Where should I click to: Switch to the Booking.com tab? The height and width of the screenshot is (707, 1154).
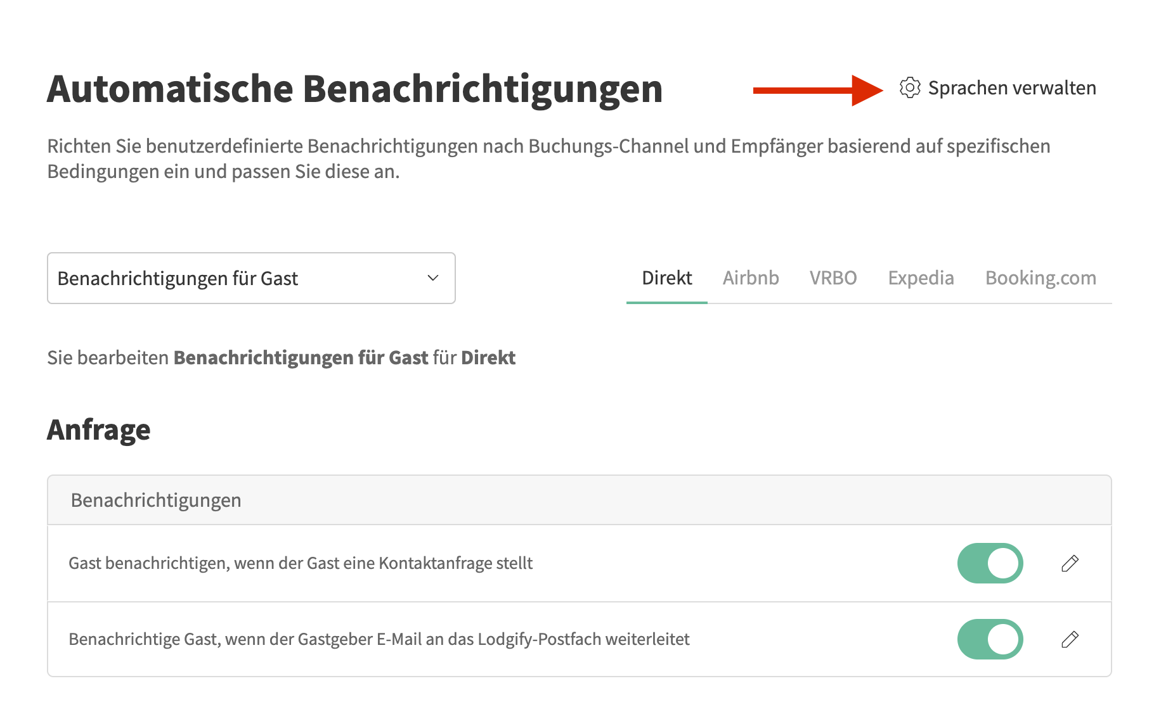1040,278
